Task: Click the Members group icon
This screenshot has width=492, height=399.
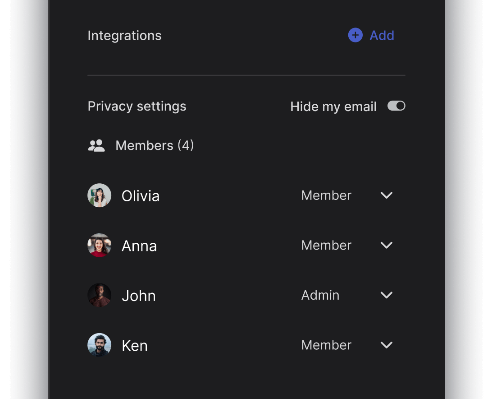Action: tap(96, 145)
